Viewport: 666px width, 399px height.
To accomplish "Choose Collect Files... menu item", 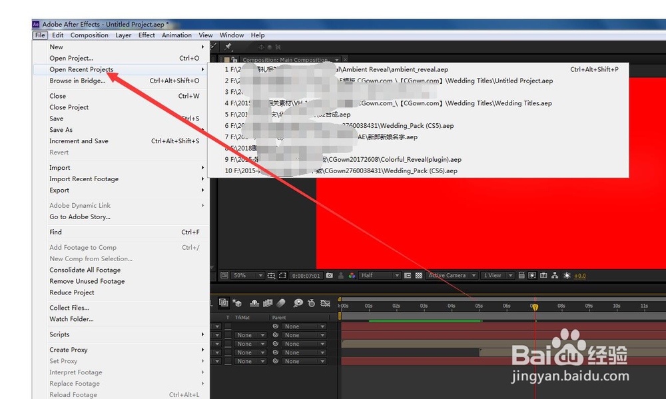I will (x=121, y=308).
